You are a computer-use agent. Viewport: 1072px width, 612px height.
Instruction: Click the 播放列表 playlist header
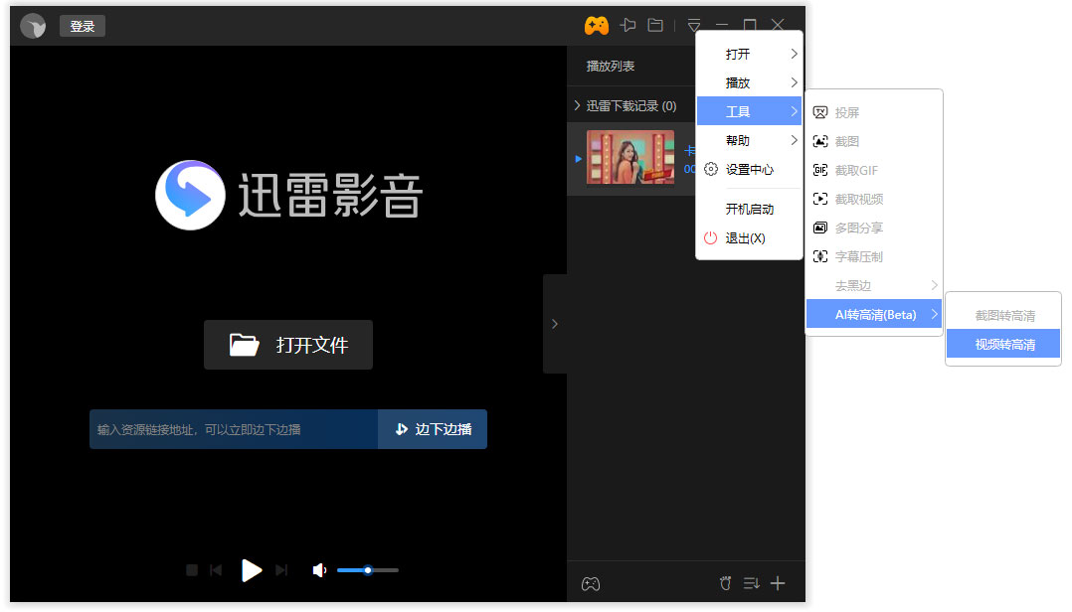[x=610, y=67]
